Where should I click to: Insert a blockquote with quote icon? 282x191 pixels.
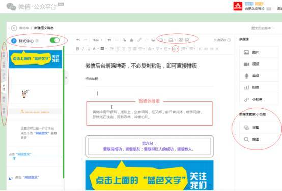(109, 40)
